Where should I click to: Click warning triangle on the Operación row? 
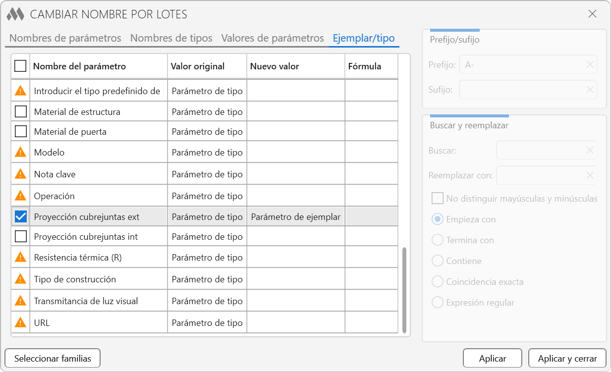20,196
